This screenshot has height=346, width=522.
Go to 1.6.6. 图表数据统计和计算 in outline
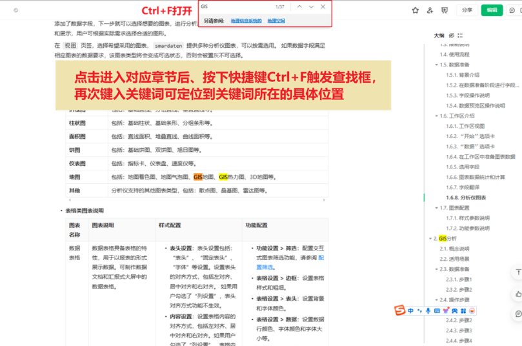tap(476, 177)
